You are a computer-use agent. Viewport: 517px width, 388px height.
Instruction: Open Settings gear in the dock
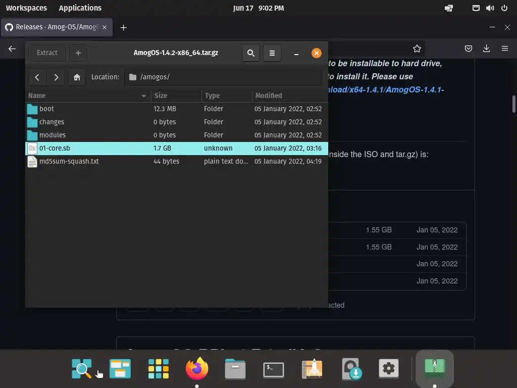[x=389, y=368]
